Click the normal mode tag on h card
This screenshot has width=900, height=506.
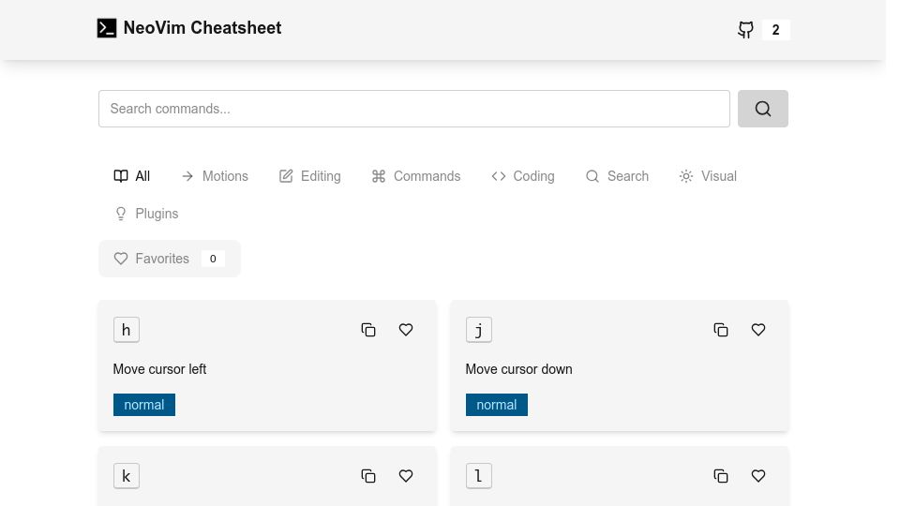pyautogui.click(x=144, y=405)
